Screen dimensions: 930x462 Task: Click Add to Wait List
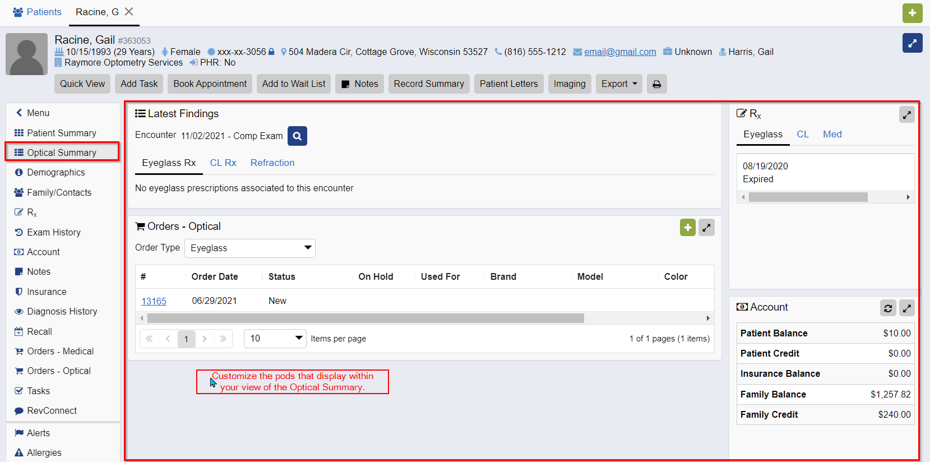[294, 84]
